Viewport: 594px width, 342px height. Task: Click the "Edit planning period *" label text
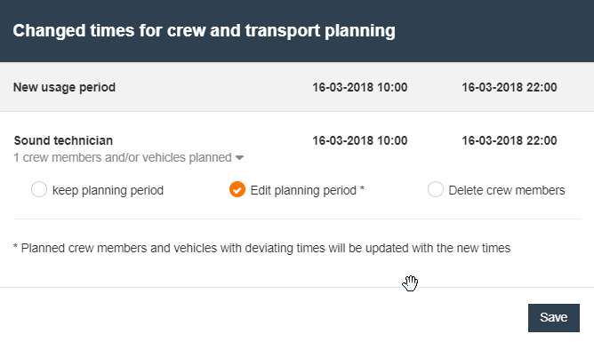point(308,190)
